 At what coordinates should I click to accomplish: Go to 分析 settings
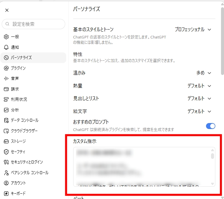coord(33,110)
